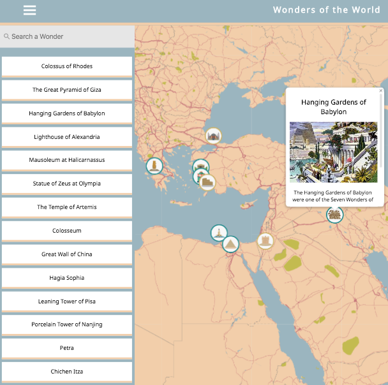Open Chichen Itza in the wonders list
This screenshot has height=385, width=388.
pos(67,372)
